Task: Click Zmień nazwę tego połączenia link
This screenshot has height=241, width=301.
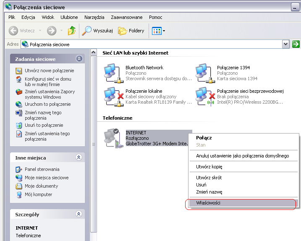Action: 43,115
